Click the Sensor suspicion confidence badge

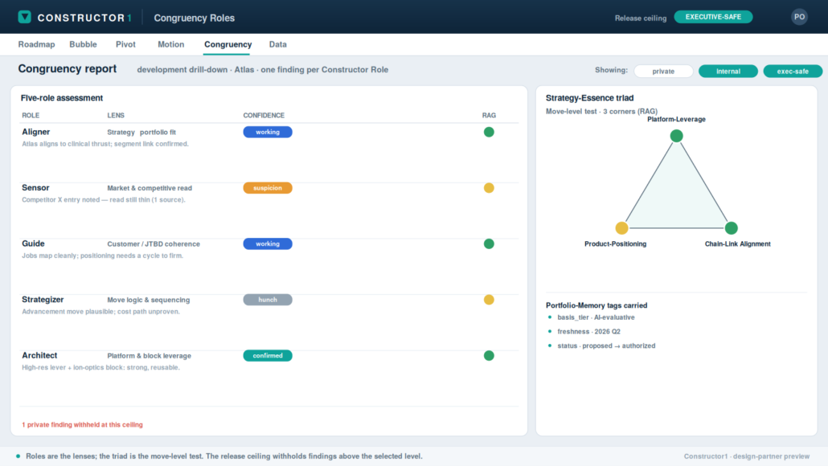268,188
